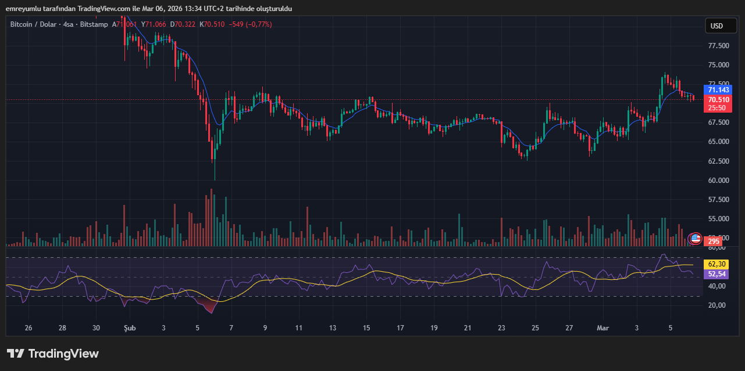Click the 60.000 price axis level
The width and height of the screenshot is (745, 371).
[719, 181]
